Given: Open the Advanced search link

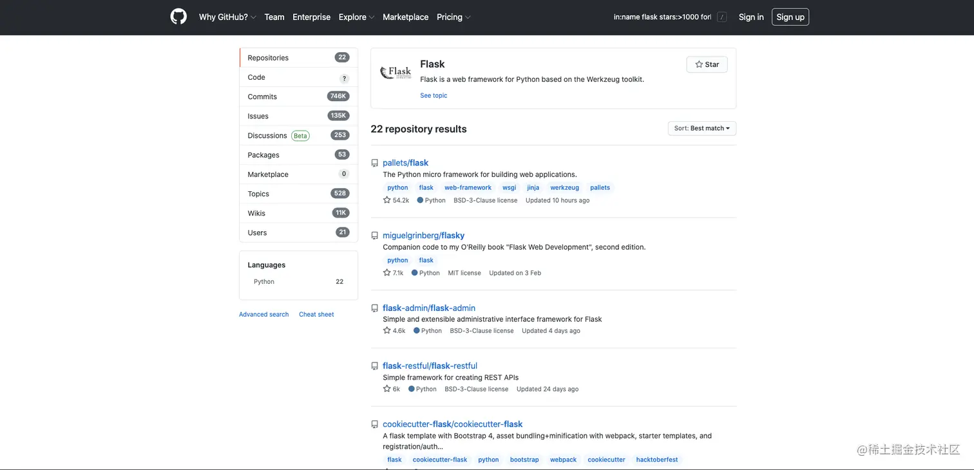Looking at the screenshot, I should [x=263, y=314].
